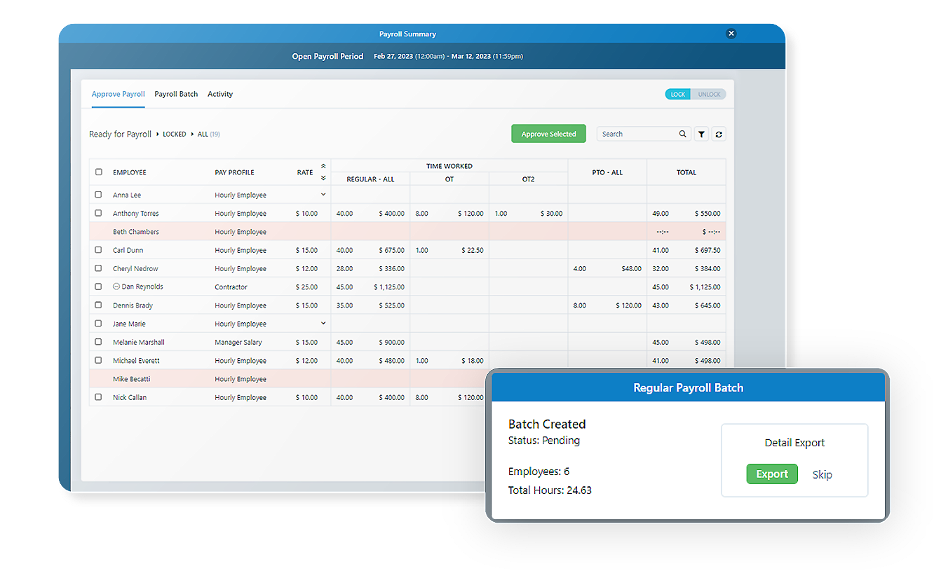Click the LOCKED breadcrumb item

click(174, 134)
